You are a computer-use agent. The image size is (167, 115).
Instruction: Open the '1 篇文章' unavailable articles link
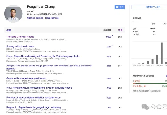136,81
